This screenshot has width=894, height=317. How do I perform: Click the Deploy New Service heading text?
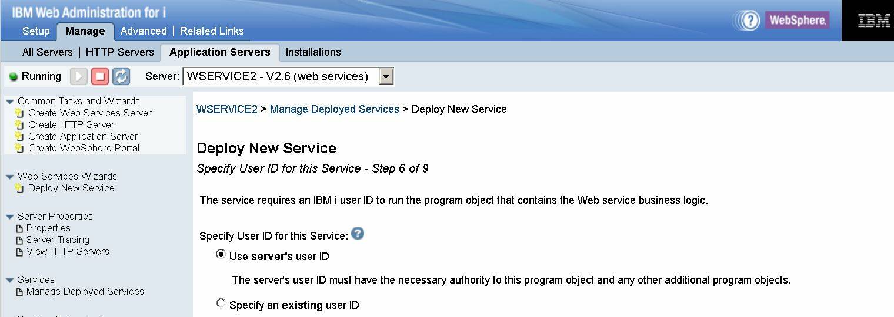pyautogui.click(x=266, y=149)
